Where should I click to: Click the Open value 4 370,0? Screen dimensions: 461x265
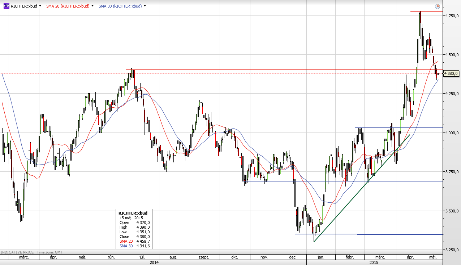pyautogui.click(x=143, y=223)
